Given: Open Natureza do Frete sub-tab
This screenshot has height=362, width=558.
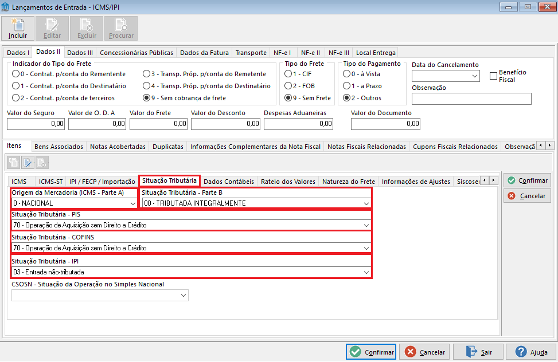Looking at the screenshot, I should pos(349,182).
